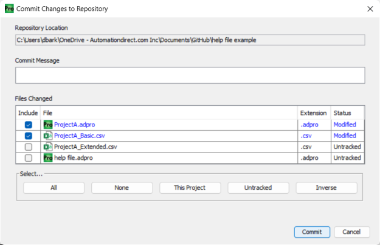Sort by the File column header
Image resolution: width=380 pixels, height=245 pixels.
[169, 113]
